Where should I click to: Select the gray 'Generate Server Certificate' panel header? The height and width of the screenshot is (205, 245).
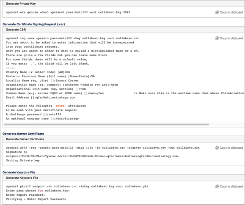pyautogui.click(x=124, y=139)
